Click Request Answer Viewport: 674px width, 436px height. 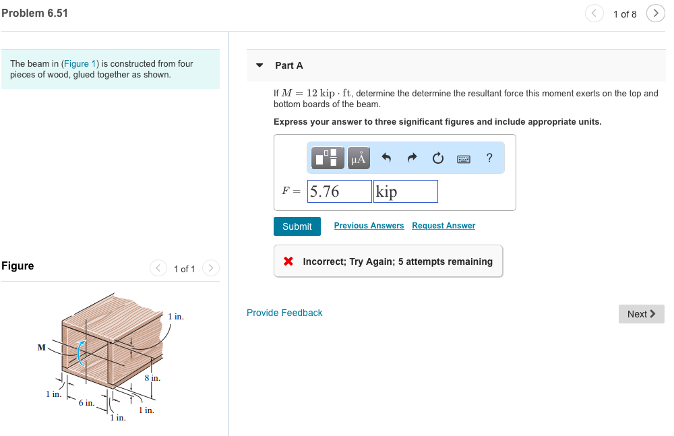tap(443, 225)
